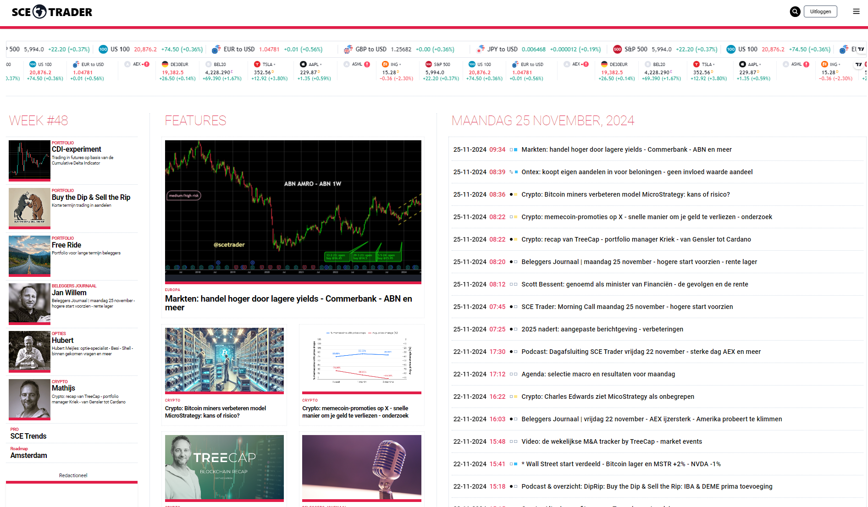868x507 pixels.
Task: Open the memecoin-promoties article title in Features
Action: (x=355, y=412)
